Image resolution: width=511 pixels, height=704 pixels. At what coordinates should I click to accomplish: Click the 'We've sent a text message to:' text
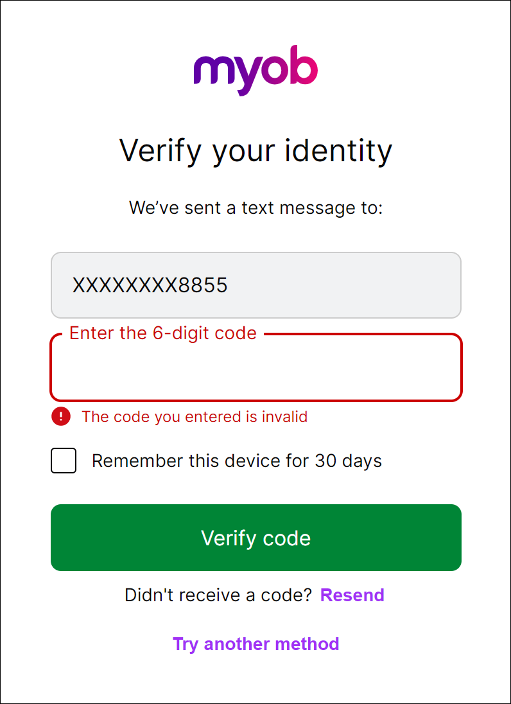[255, 207]
